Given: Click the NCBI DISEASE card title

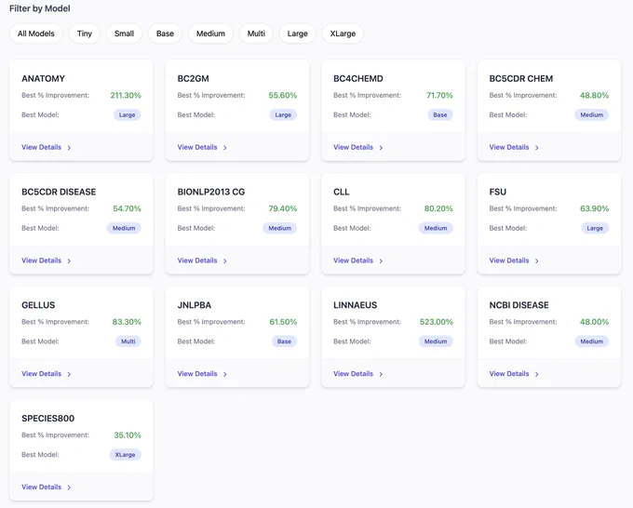Looking at the screenshot, I should click(519, 305).
